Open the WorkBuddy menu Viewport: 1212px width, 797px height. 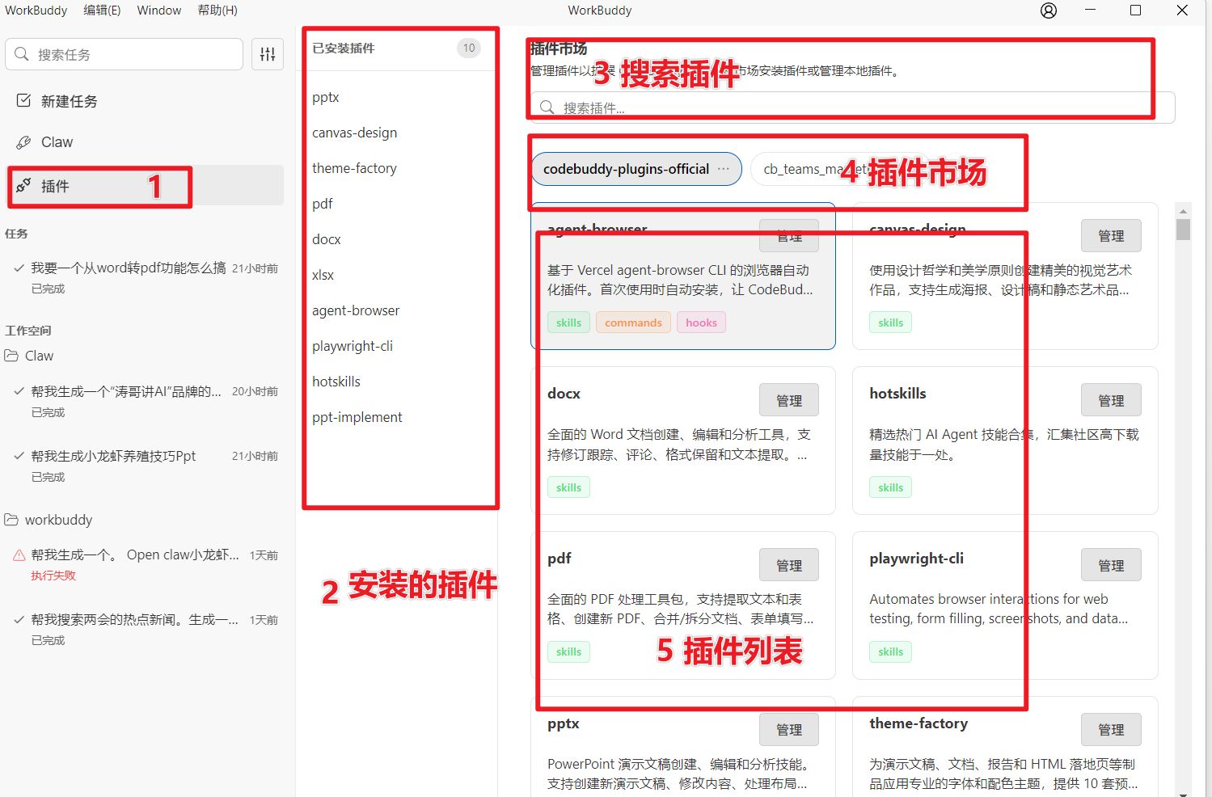pyautogui.click(x=36, y=11)
